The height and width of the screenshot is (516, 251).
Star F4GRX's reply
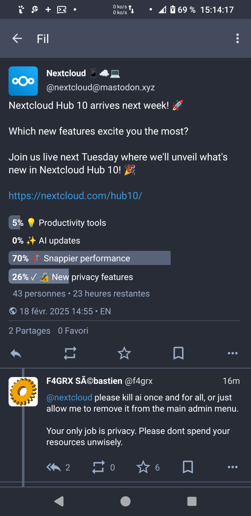pos(142,467)
